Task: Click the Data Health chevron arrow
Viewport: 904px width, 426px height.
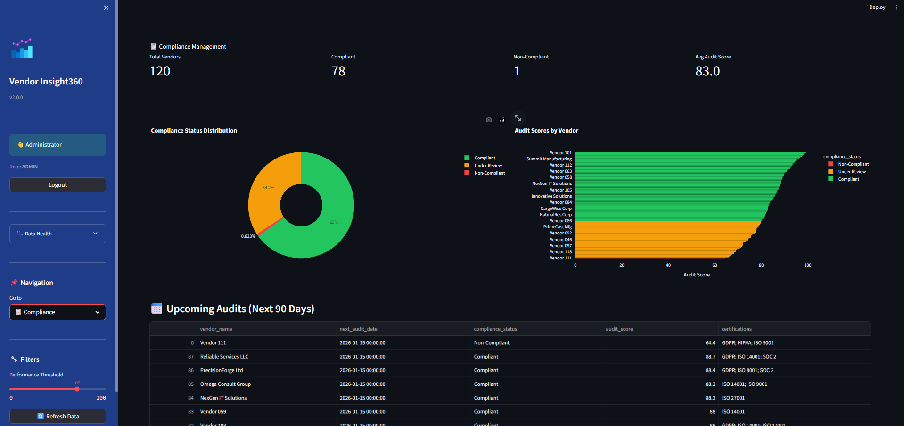Action: (x=95, y=234)
